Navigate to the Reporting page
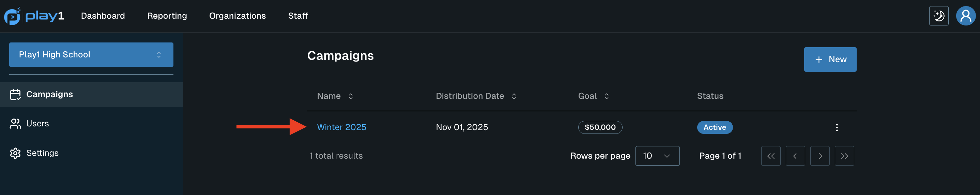 167,16
